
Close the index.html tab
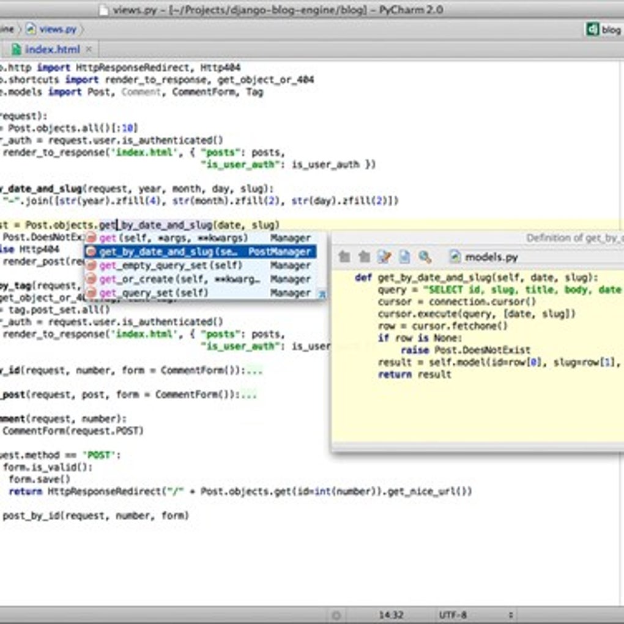(x=89, y=50)
